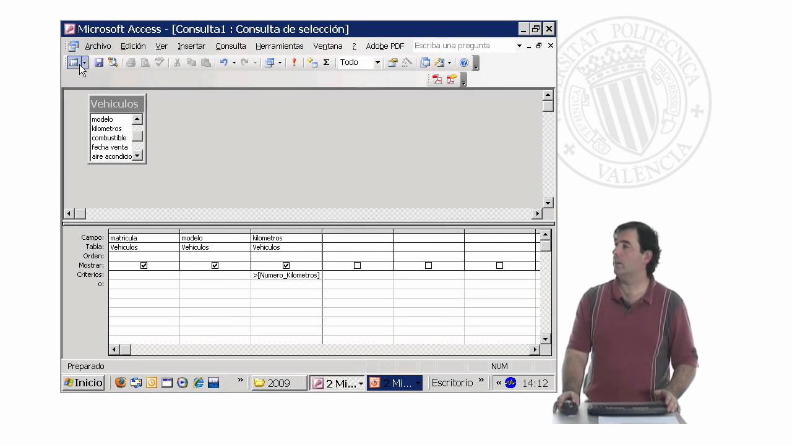
Task: Check Mostrar in the sixth empty column
Action: pos(499,265)
